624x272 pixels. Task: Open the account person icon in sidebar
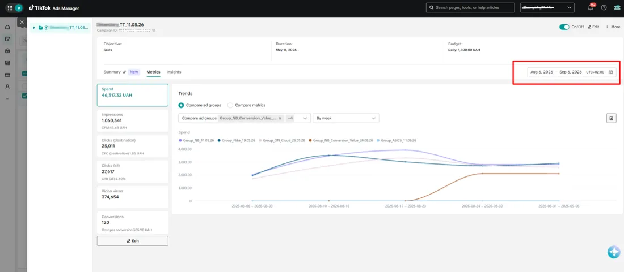7,87
